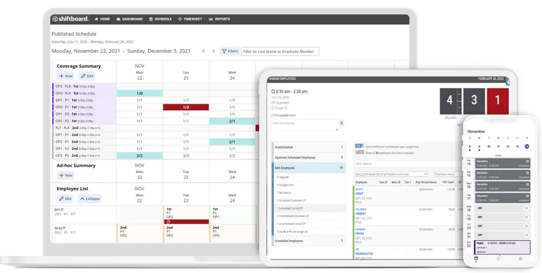Go to previous date range arrow

tap(203, 51)
